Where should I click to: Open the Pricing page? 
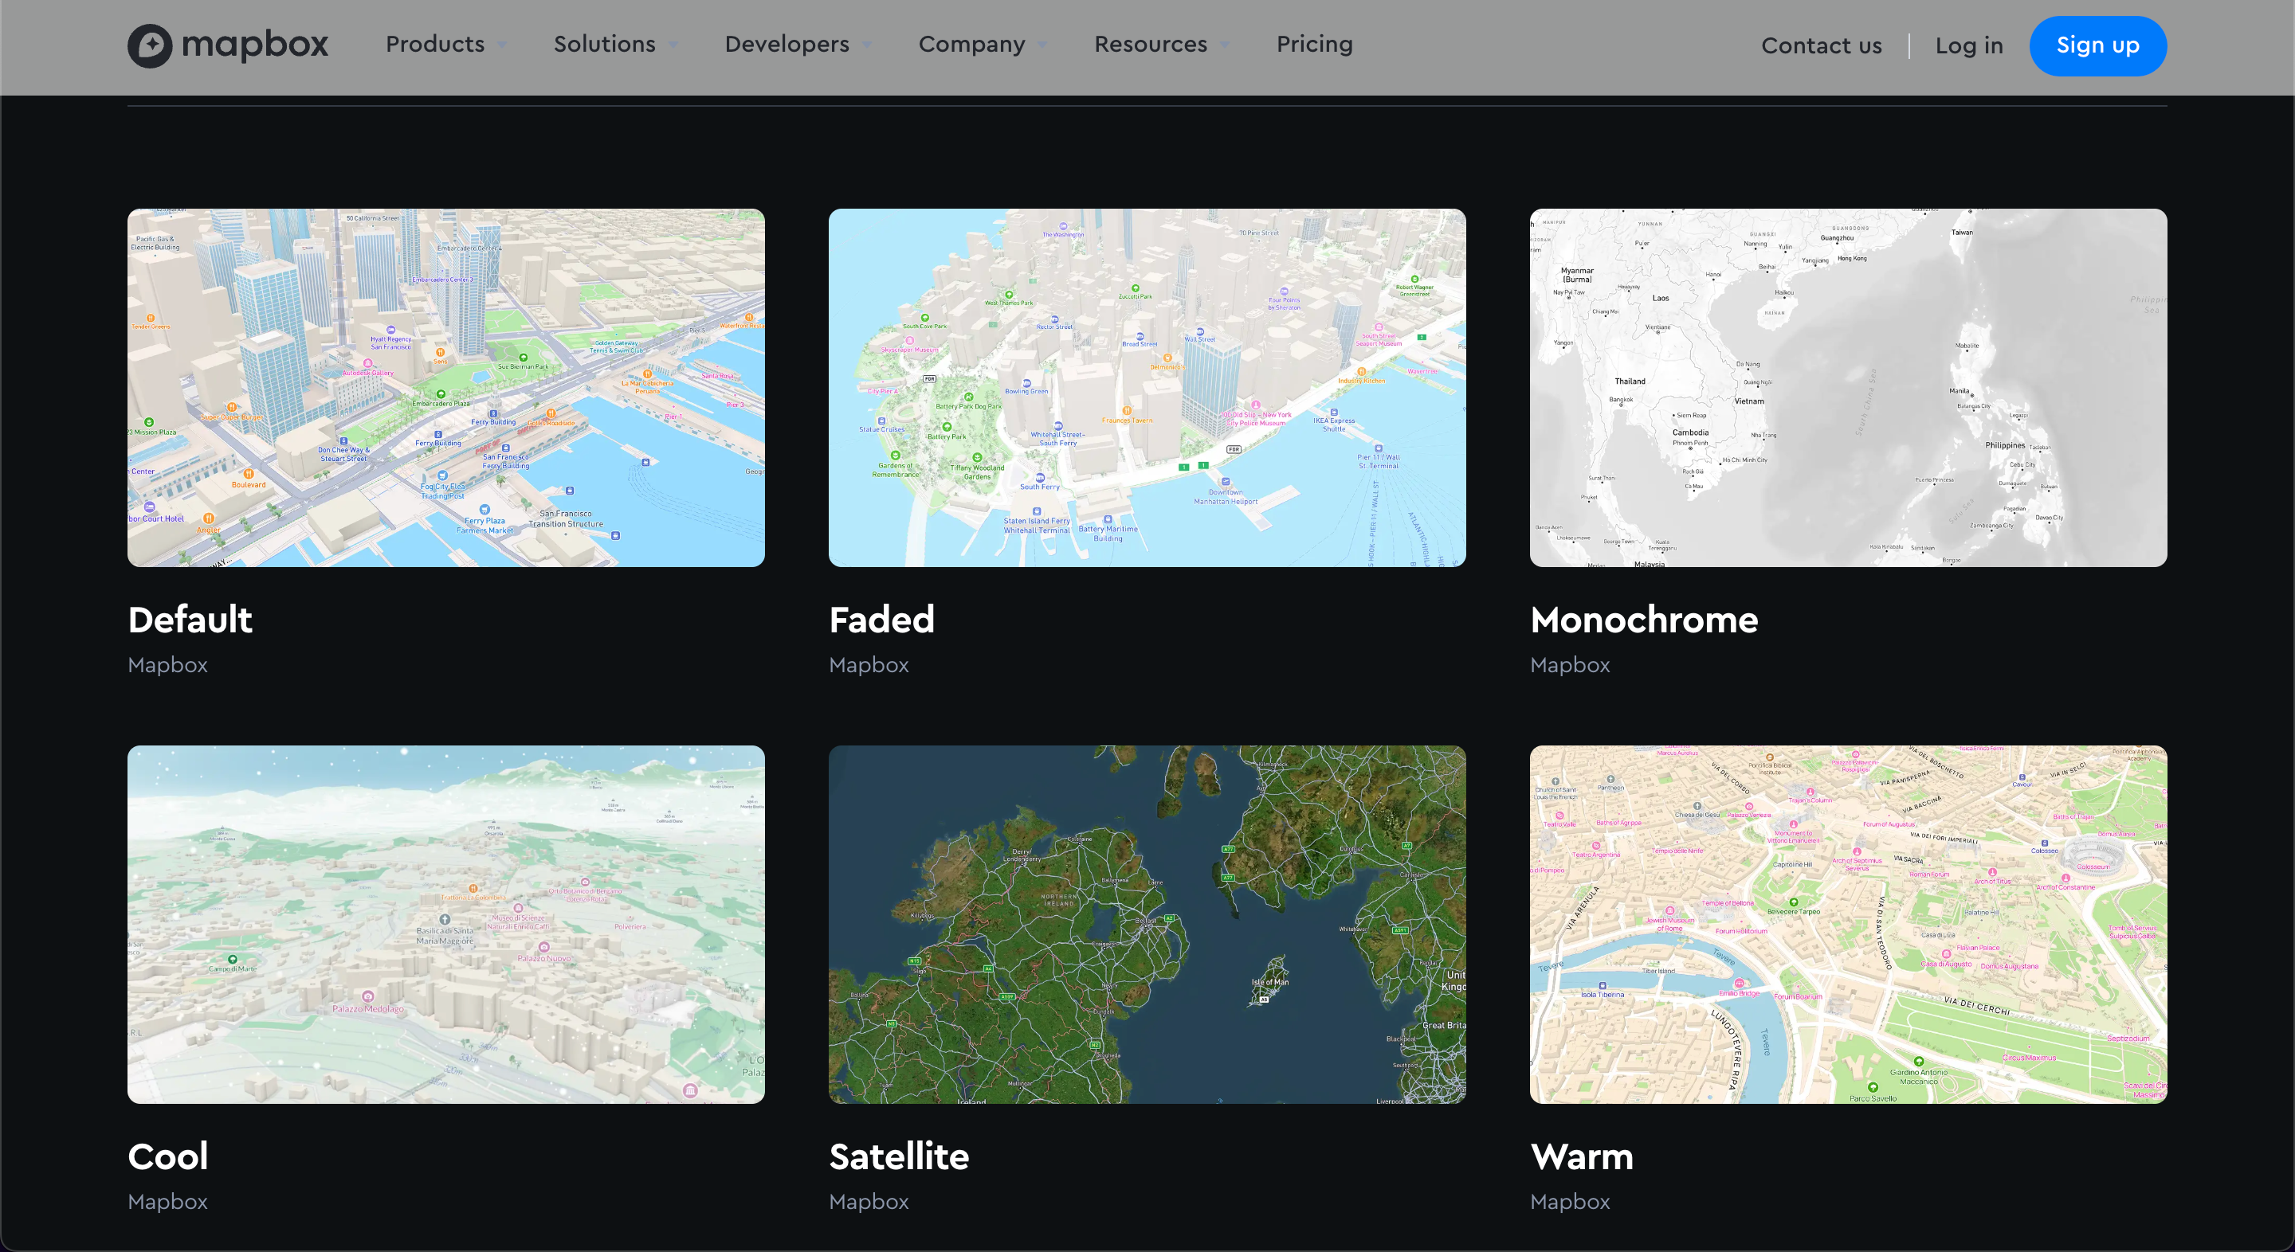click(x=1314, y=45)
